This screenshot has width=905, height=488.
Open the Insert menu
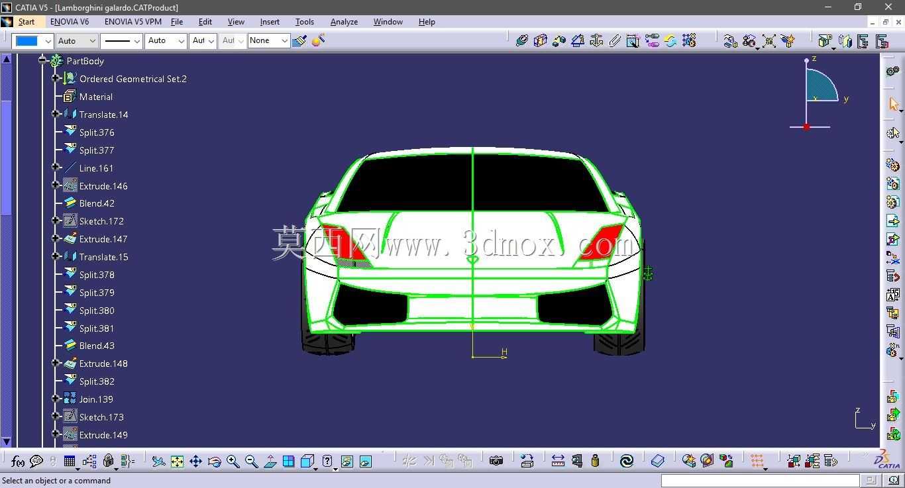tap(270, 22)
